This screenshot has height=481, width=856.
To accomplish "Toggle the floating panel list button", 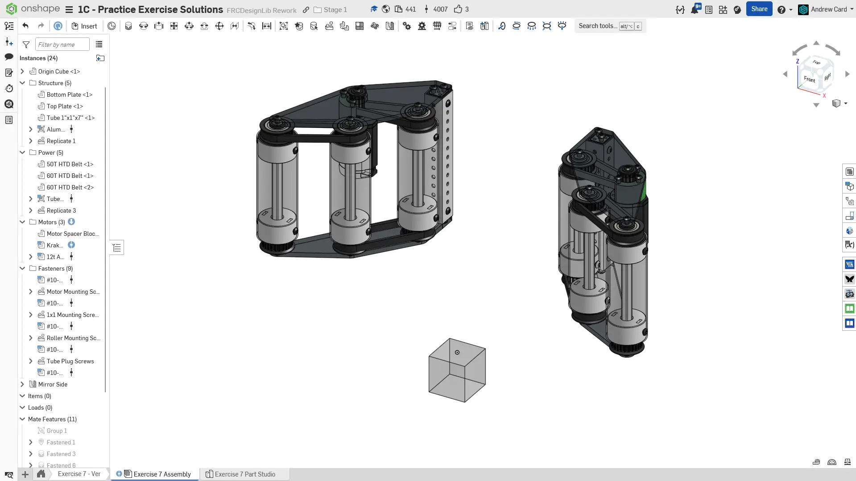I will tap(117, 248).
